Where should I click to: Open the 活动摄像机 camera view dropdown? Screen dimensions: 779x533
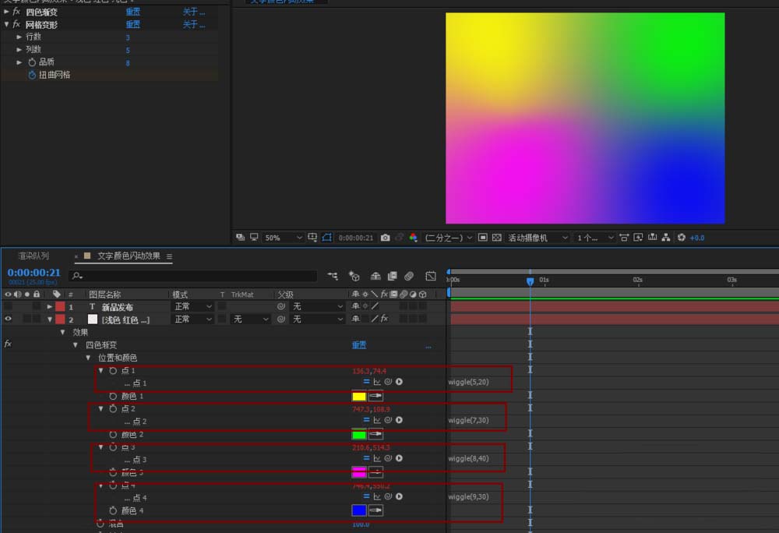click(x=538, y=238)
